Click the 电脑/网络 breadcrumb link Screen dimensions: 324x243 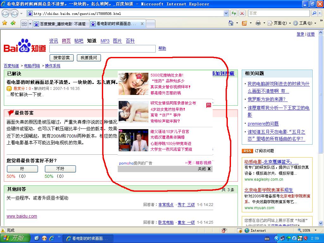[32, 66]
